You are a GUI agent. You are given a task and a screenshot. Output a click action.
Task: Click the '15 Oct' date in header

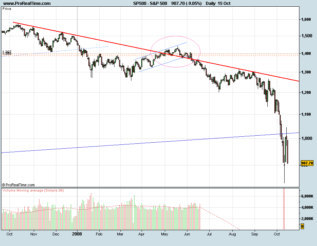pos(224,3)
